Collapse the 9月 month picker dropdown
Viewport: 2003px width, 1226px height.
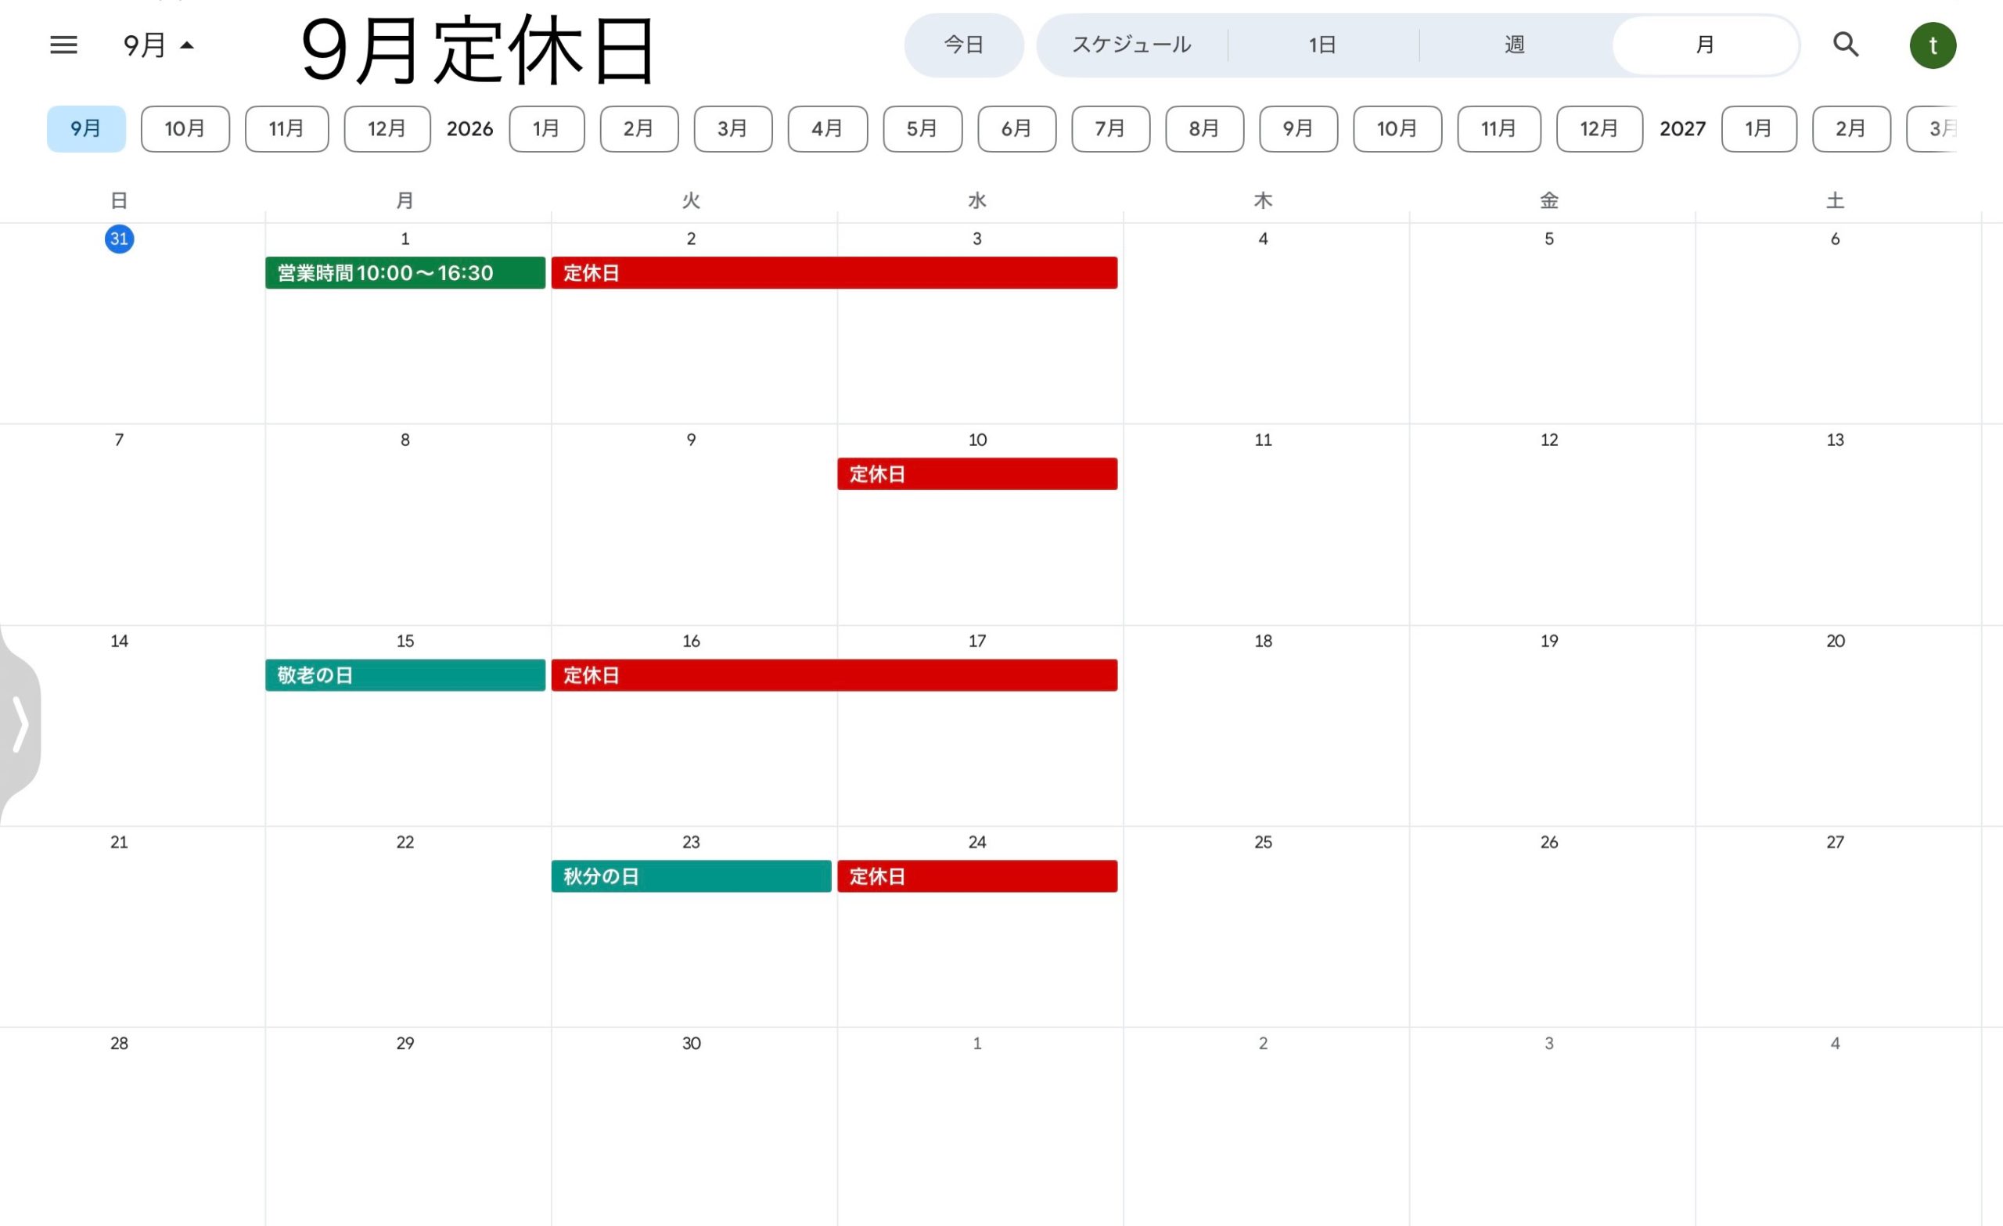click(159, 45)
